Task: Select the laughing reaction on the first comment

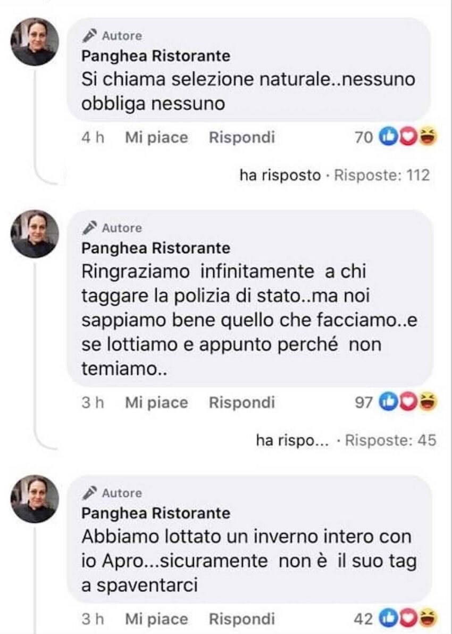Action: click(425, 137)
